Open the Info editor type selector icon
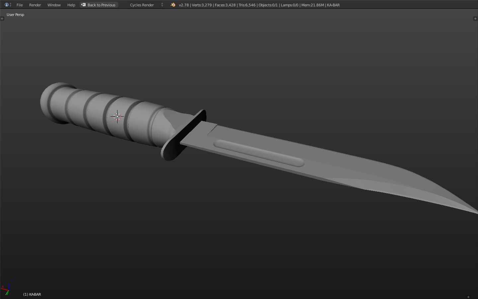The height and width of the screenshot is (299, 478). (8, 5)
